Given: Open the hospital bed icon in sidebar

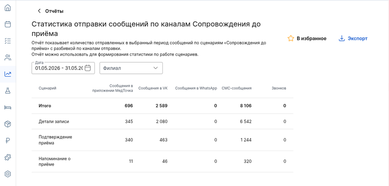Looking at the screenshot, I should click(8, 107).
